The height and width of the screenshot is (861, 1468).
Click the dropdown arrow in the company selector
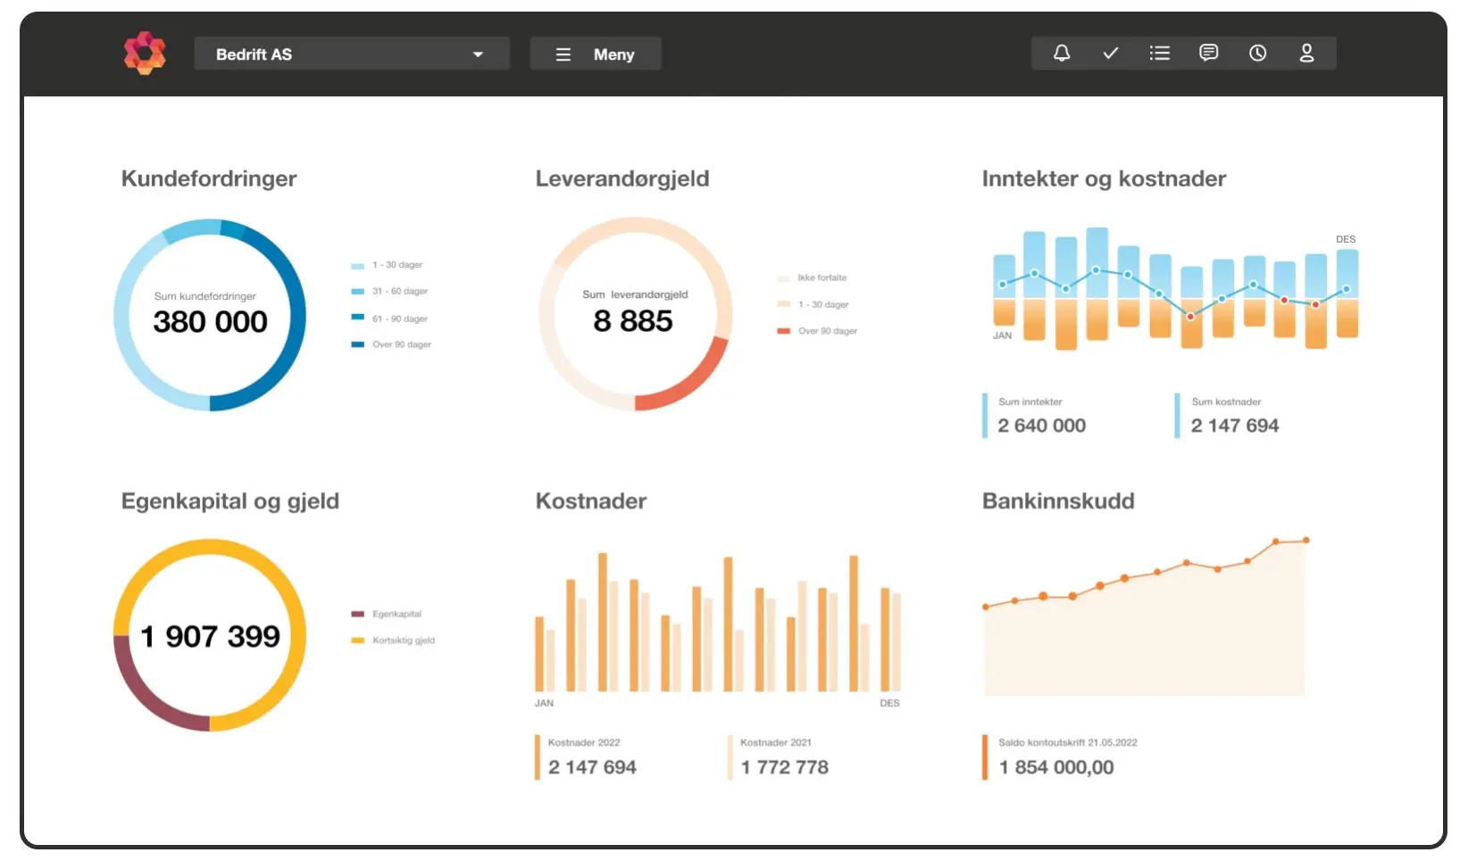[x=478, y=54]
